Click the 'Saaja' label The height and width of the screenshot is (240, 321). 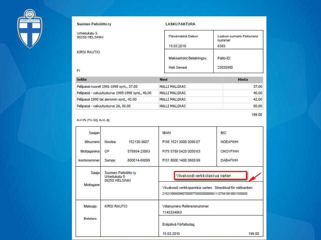[95, 173]
